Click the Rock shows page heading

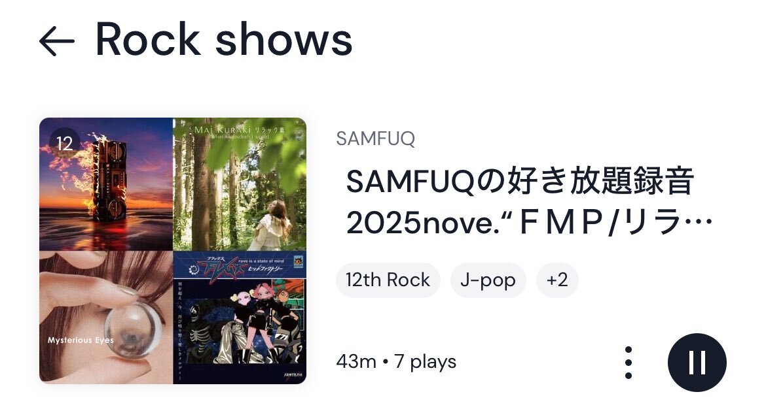tap(224, 39)
